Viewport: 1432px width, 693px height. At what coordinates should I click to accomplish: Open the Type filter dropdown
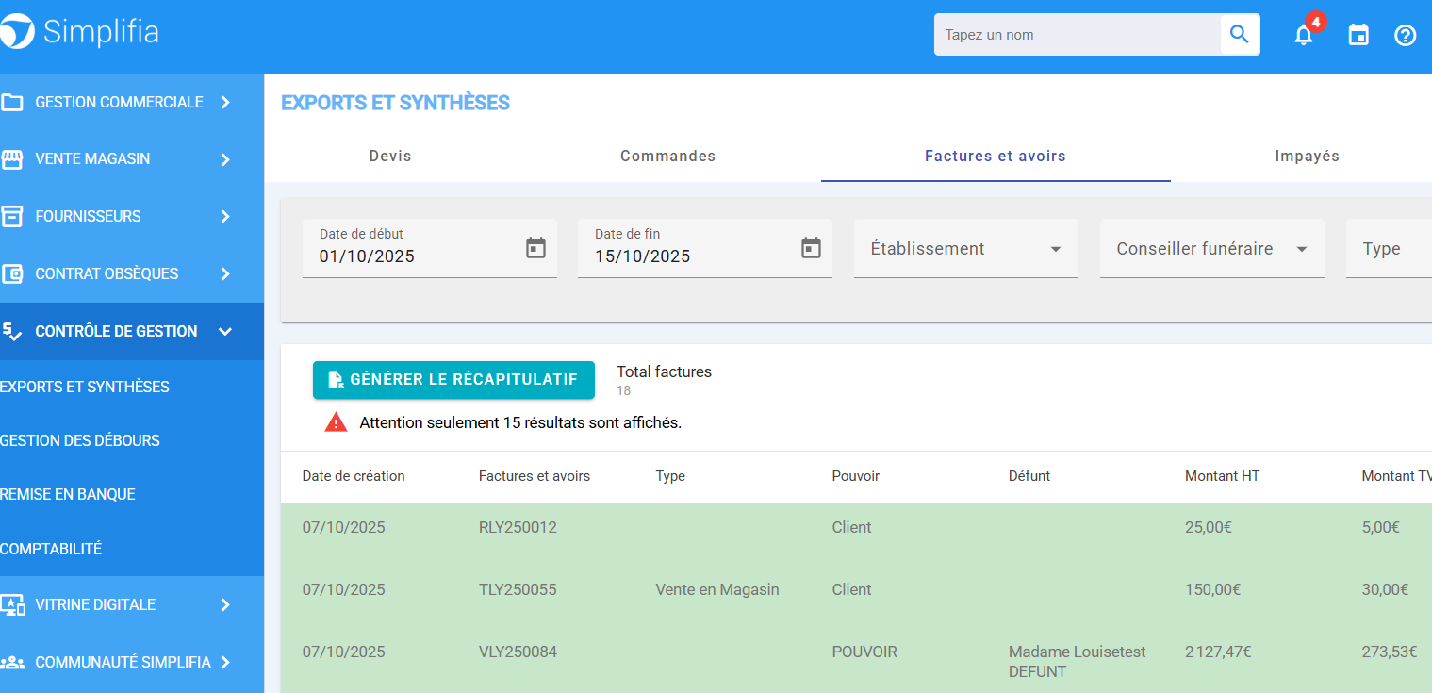point(1386,249)
